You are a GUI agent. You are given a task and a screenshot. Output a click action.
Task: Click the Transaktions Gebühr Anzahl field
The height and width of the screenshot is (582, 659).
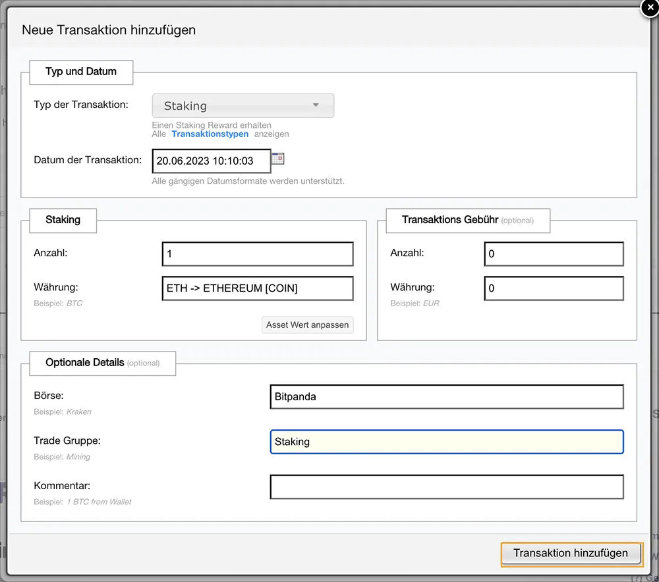(x=554, y=254)
